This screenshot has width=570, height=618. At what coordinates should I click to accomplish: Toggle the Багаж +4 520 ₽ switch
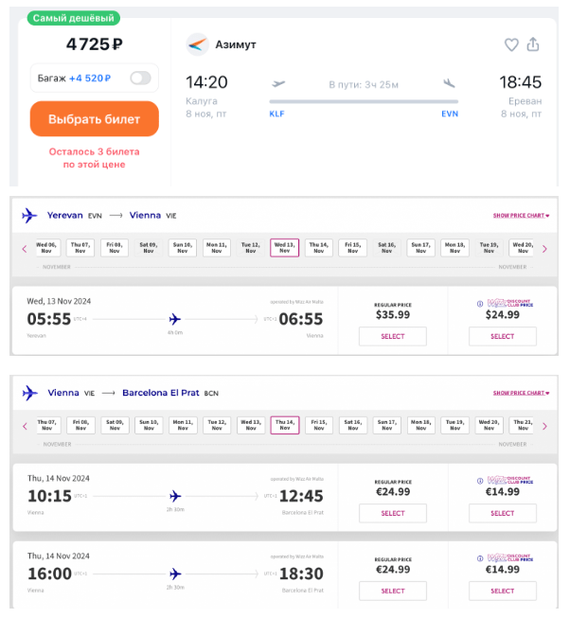[x=141, y=78]
